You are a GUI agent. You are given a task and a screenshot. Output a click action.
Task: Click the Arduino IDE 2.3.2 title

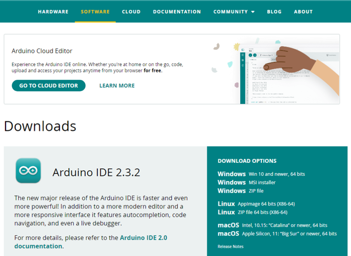(x=96, y=172)
